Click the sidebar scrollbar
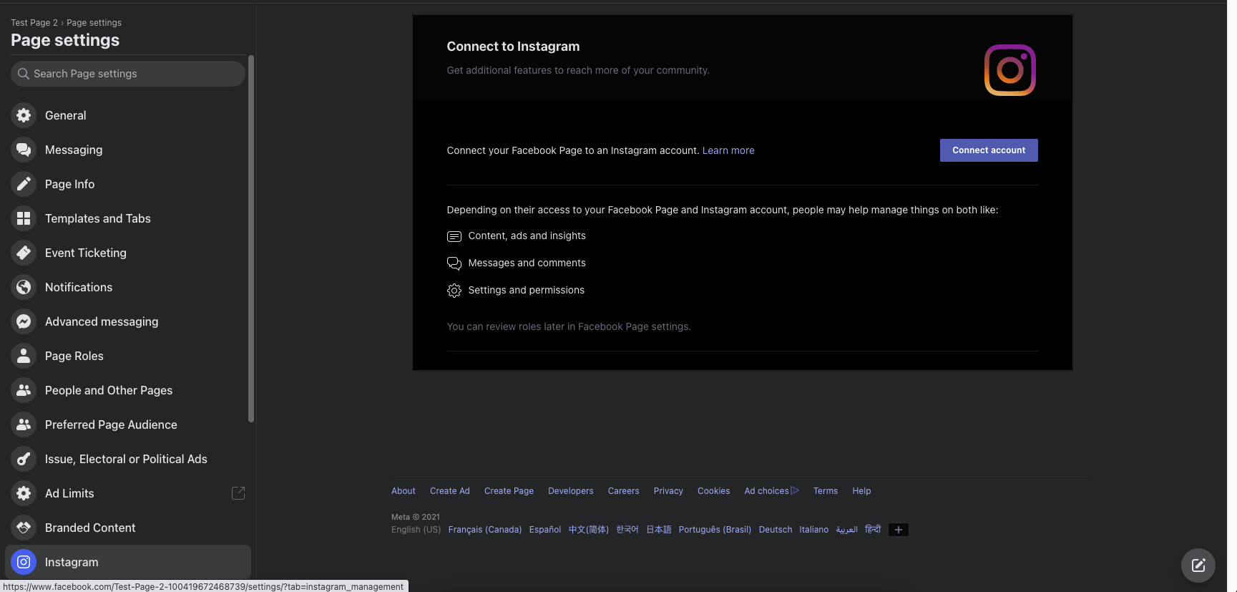The height and width of the screenshot is (592, 1237). (251, 239)
